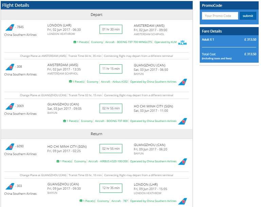Select the Return section header
261x207 pixels.
(x=97, y=134)
